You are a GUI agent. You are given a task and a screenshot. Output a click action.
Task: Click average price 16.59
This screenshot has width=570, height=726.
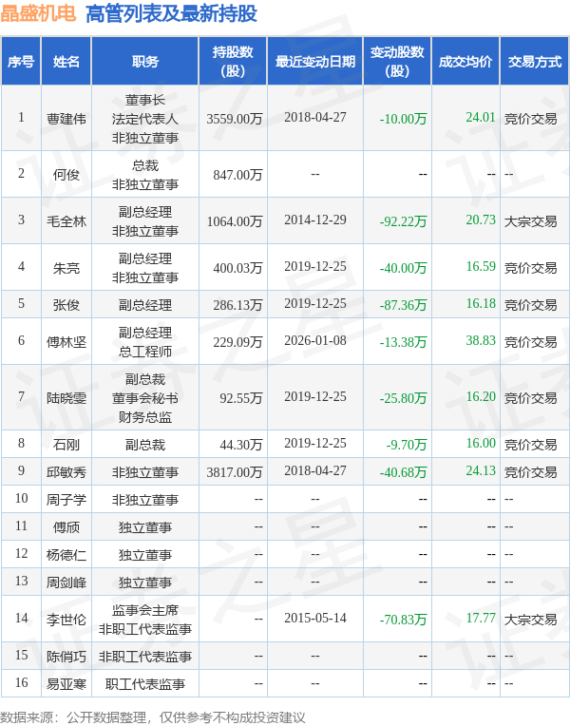click(481, 267)
